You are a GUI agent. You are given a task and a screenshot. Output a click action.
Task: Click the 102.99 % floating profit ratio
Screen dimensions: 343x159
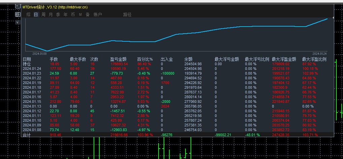click(310, 73)
